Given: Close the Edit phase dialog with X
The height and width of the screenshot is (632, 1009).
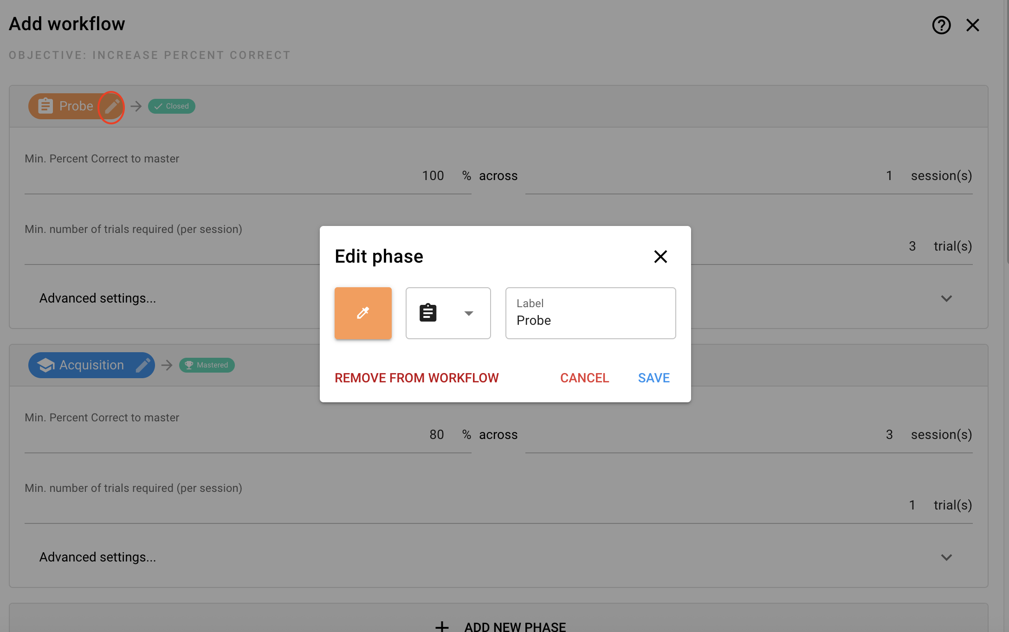Looking at the screenshot, I should [660, 257].
